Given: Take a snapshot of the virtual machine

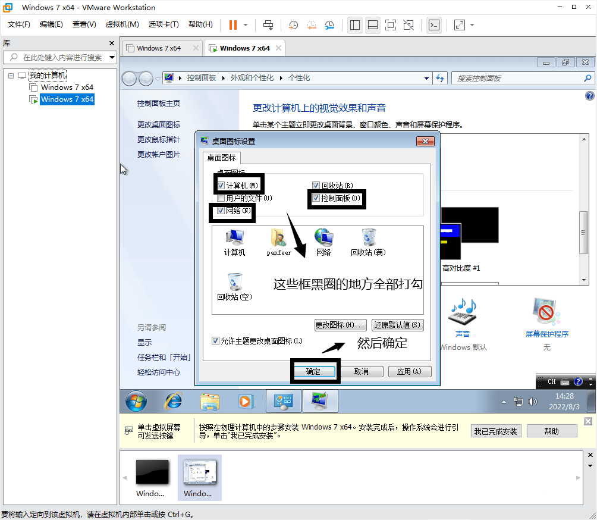Looking at the screenshot, I should 293,25.
